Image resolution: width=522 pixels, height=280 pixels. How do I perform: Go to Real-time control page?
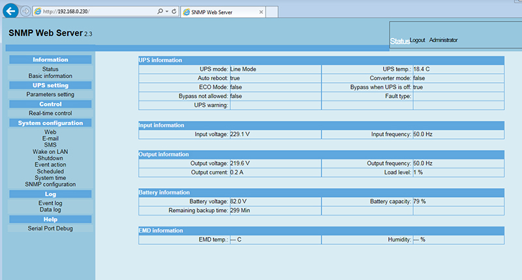pyautogui.click(x=50, y=113)
